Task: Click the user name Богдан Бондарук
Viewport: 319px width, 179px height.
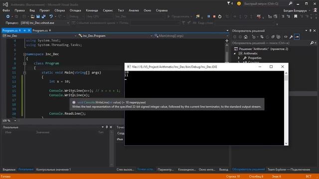Action: point(295,11)
